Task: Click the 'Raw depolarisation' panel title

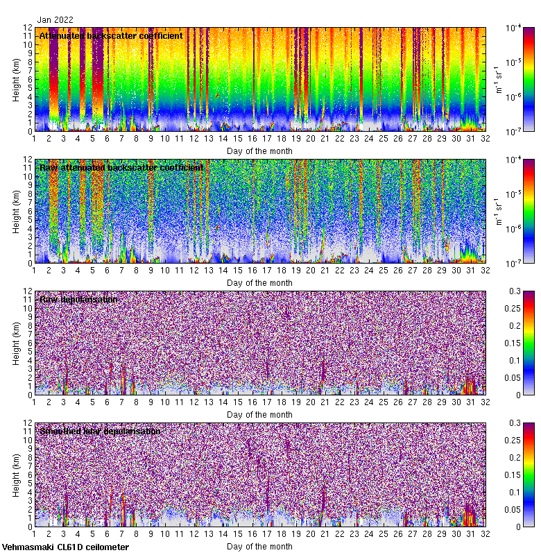Action: [x=78, y=300]
